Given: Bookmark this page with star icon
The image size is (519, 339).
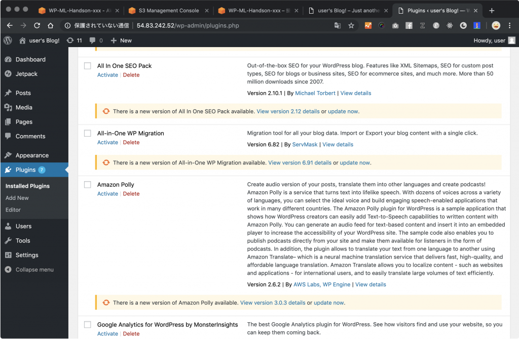Looking at the screenshot, I should pyautogui.click(x=351, y=25).
